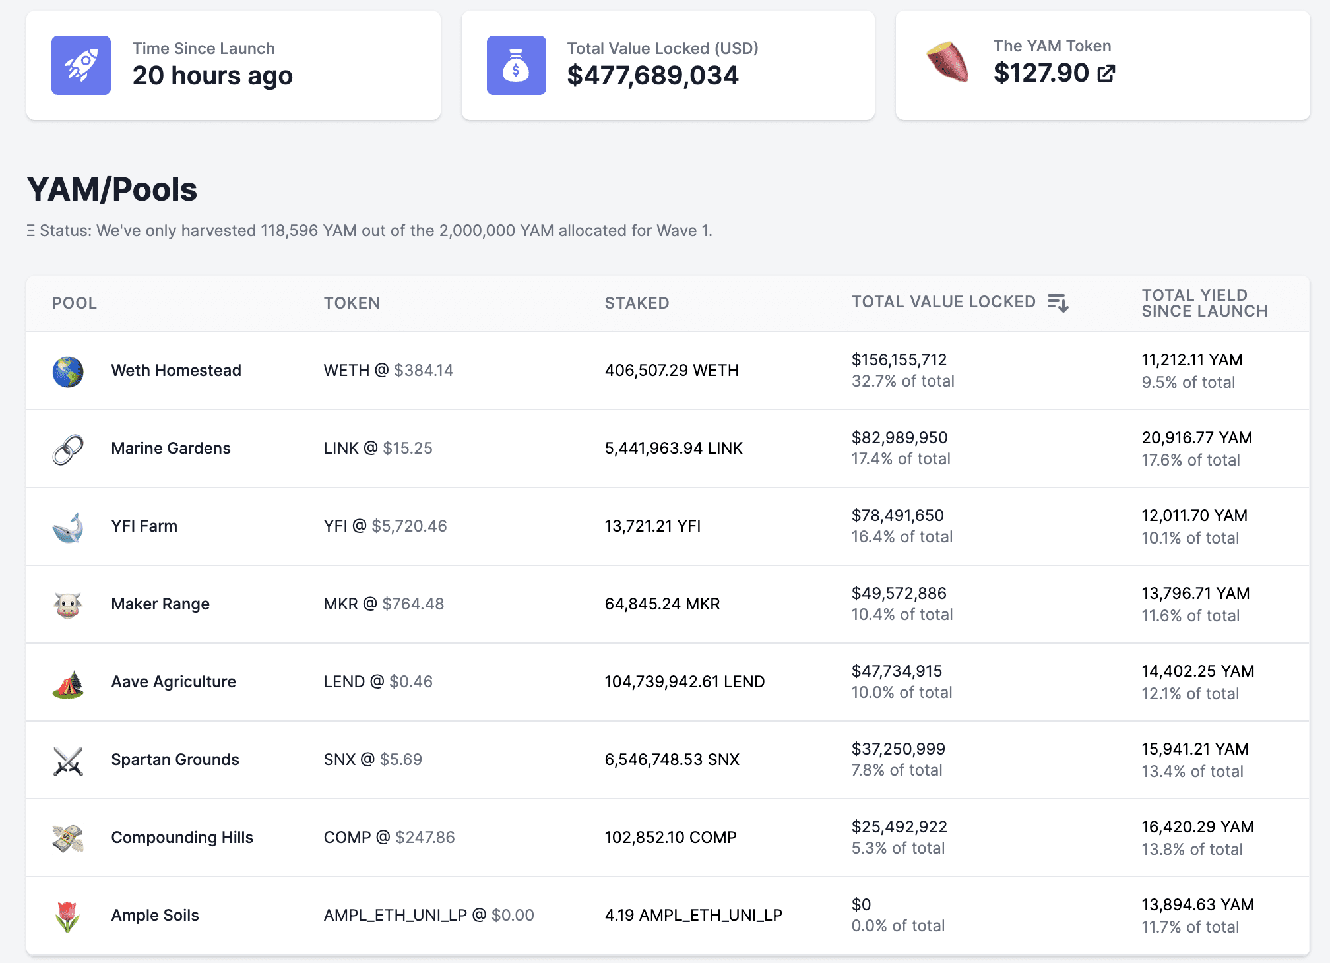Screen dimensions: 1330x963
Task: Click the 406,507.29 WETH staked value
Action: (672, 371)
